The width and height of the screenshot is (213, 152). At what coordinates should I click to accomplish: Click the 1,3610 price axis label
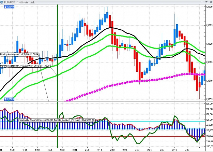pos(209,81)
